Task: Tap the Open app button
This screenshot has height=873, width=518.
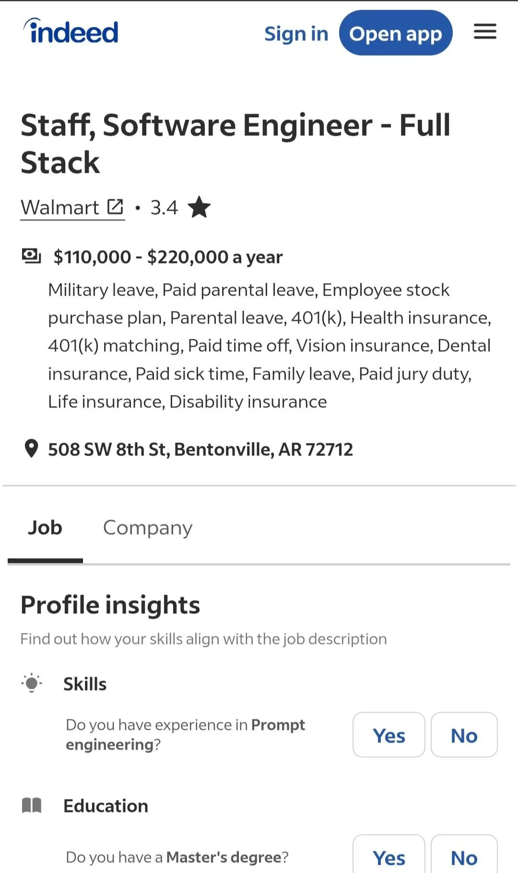Action: [x=395, y=33]
